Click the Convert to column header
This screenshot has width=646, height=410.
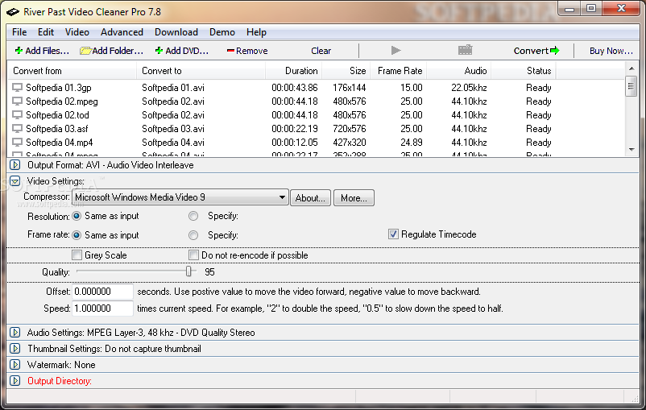201,71
